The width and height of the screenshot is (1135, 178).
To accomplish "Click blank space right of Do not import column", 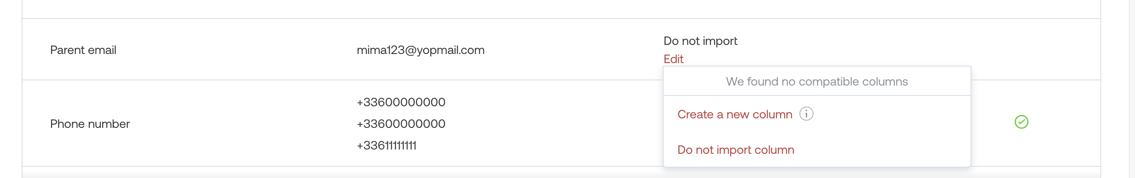I will 881,150.
